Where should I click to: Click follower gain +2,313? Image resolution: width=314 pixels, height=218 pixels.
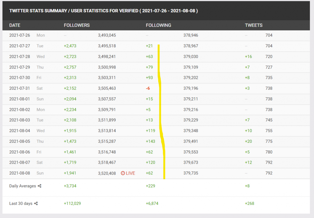70,78
